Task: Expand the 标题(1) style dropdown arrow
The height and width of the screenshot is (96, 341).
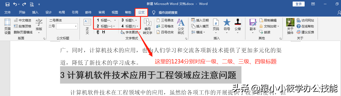Action: (x=137, y=26)
